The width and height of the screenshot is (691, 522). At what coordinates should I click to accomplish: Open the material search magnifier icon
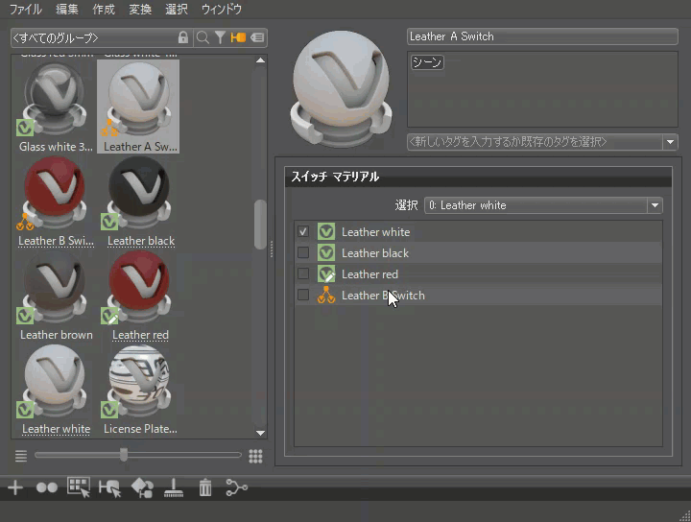tap(203, 37)
